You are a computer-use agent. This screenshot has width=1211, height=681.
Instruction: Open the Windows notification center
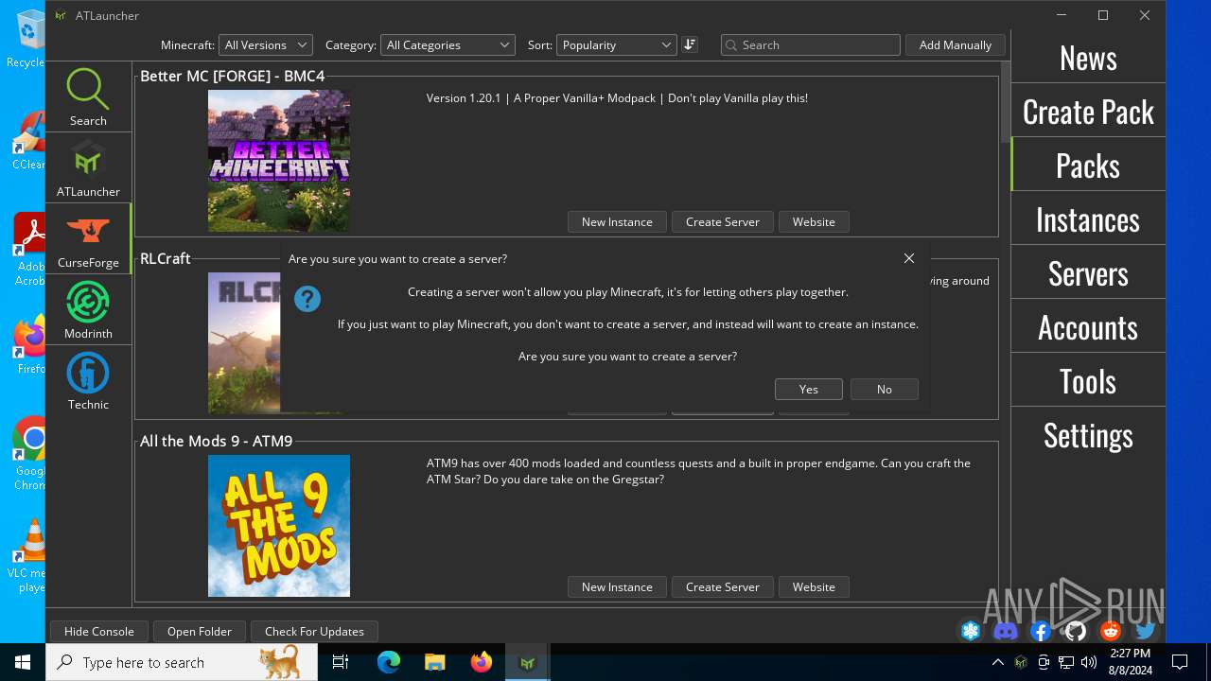(x=1180, y=662)
